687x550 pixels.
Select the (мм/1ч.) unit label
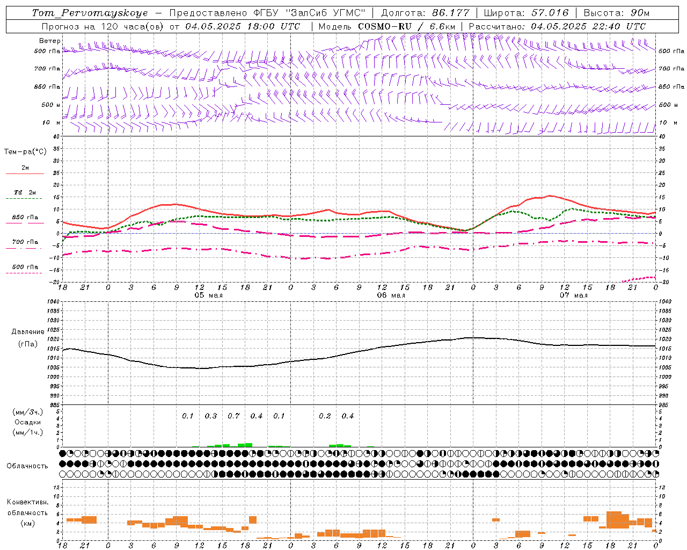[28, 432]
